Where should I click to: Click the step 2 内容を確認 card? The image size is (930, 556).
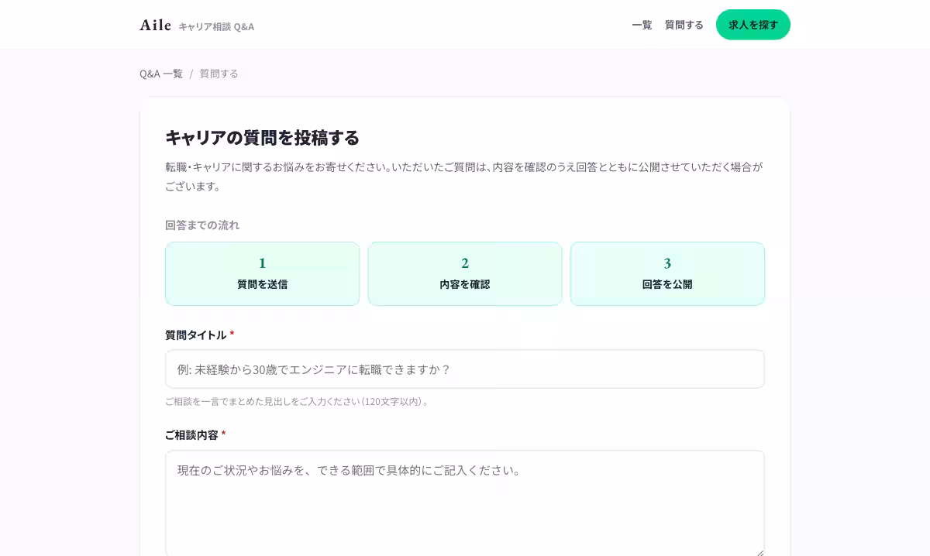click(465, 274)
